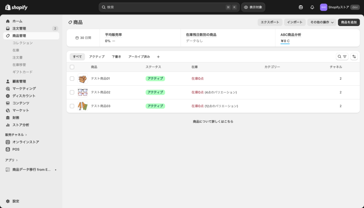
Task: Open the 30日間 date range selector
Action: (83, 38)
